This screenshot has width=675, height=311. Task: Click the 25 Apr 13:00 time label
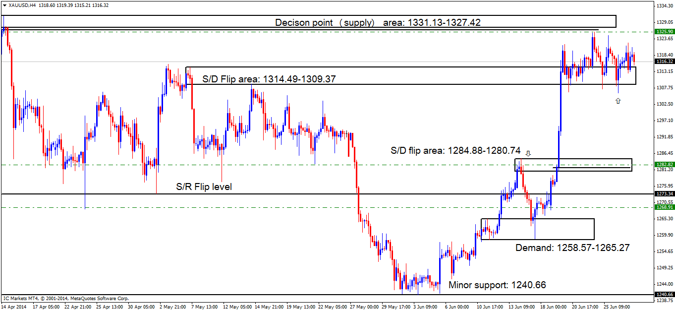tap(109, 307)
